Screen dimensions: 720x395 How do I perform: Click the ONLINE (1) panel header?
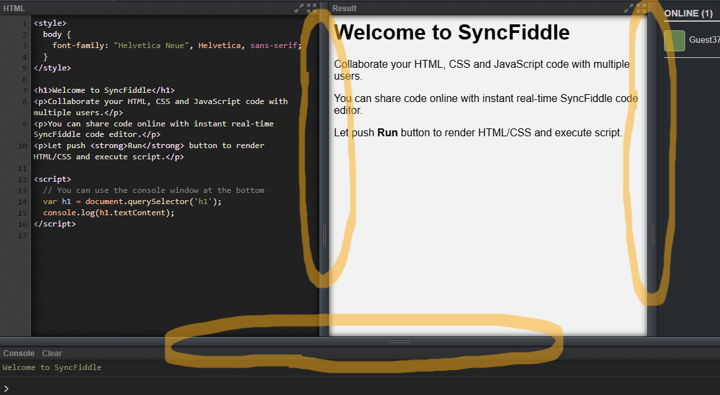pyautogui.click(x=688, y=13)
